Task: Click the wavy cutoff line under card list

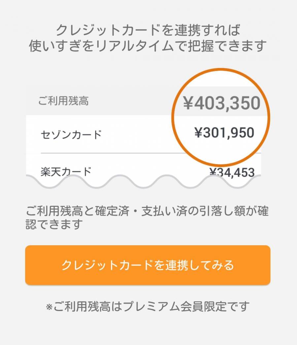Action: pyautogui.click(x=144, y=182)
